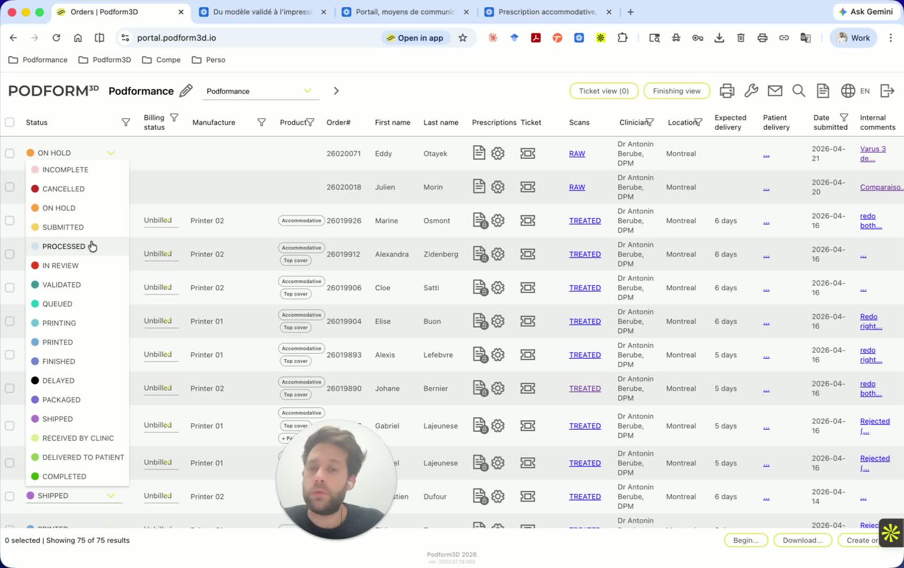Click Accommodative product tag for Marine Osmont
Screen dimensions: 904x568
(x=302, y=221)
